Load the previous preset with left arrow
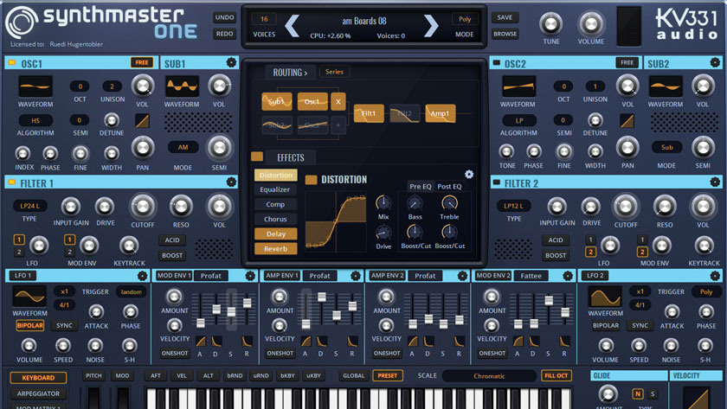The height and width of the screenshot is (409, 727). 293,26
